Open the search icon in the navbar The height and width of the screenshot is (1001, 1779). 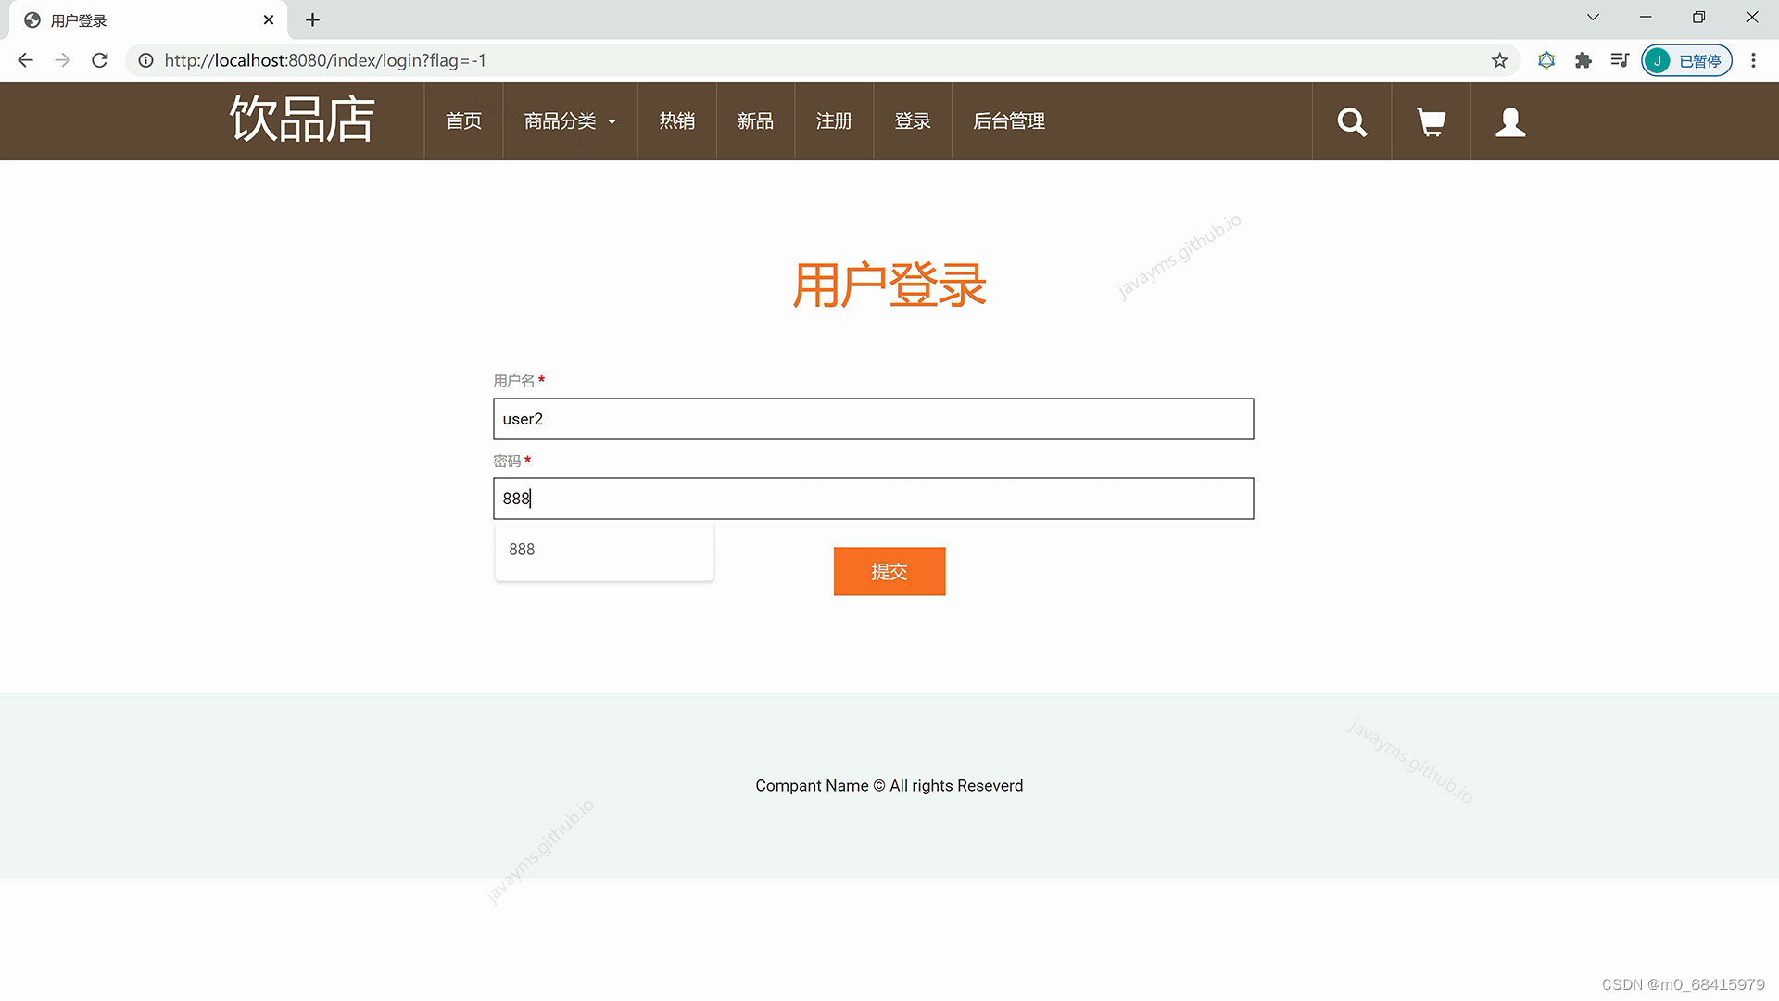(x=1351, y=120)
